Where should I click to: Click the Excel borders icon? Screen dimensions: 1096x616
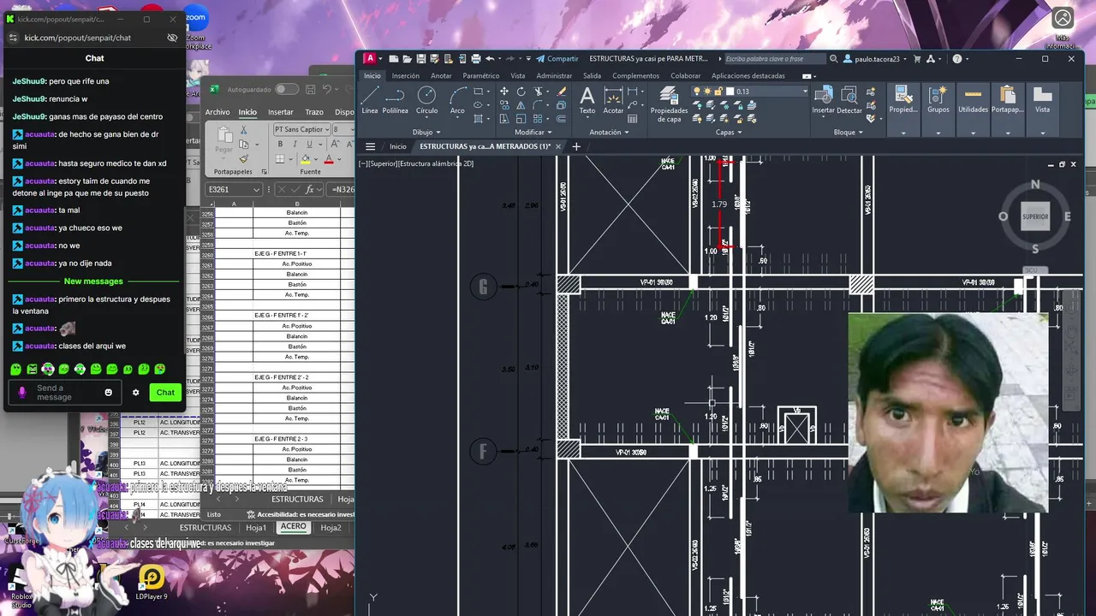(x=280, y=159)
